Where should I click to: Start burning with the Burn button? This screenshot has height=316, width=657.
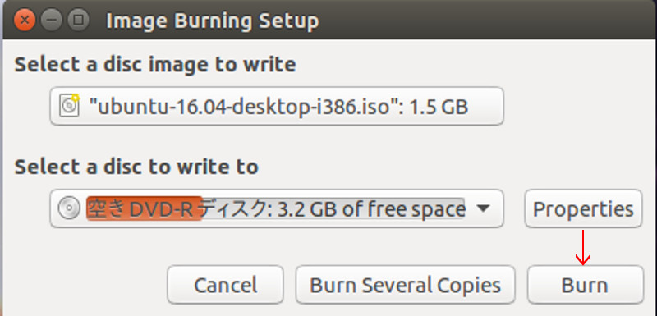click(586, 285)
